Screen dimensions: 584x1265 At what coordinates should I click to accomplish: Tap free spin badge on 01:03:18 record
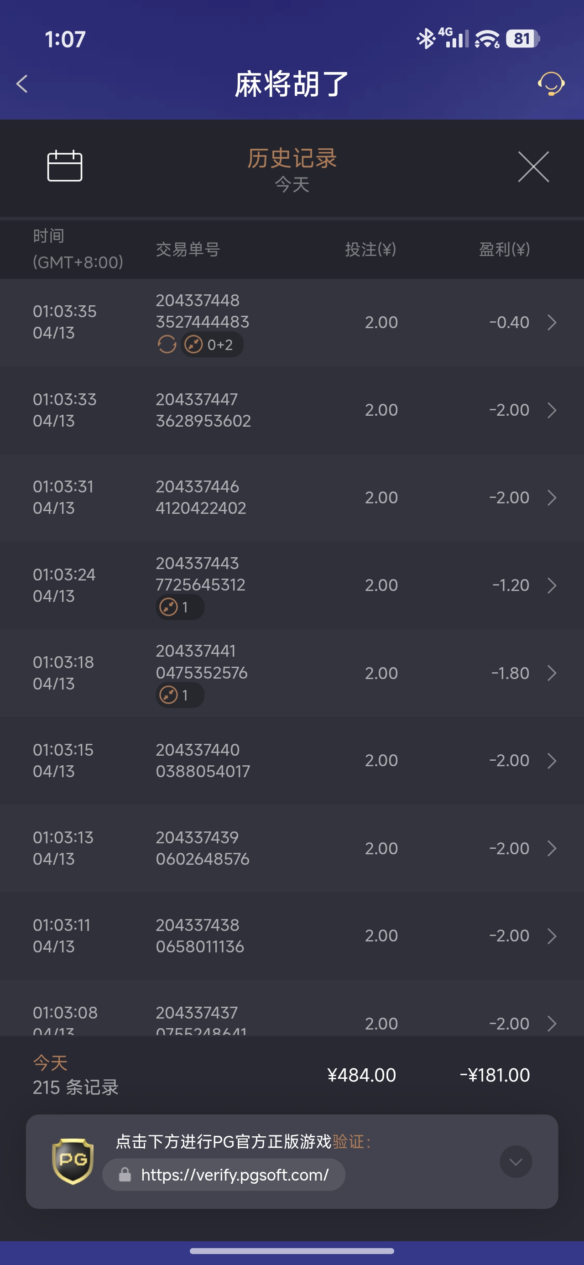(x=180, y=695)
